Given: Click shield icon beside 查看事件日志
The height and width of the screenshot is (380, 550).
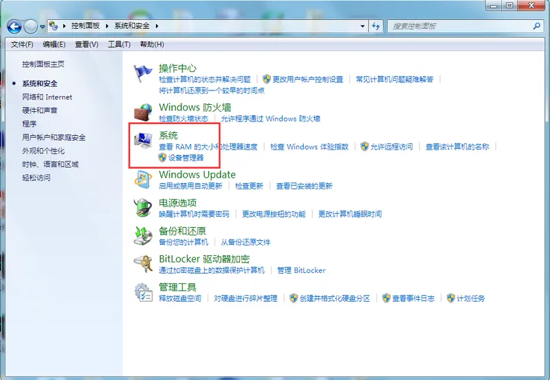Looking at the screenshot, I should tap(386, 298).
